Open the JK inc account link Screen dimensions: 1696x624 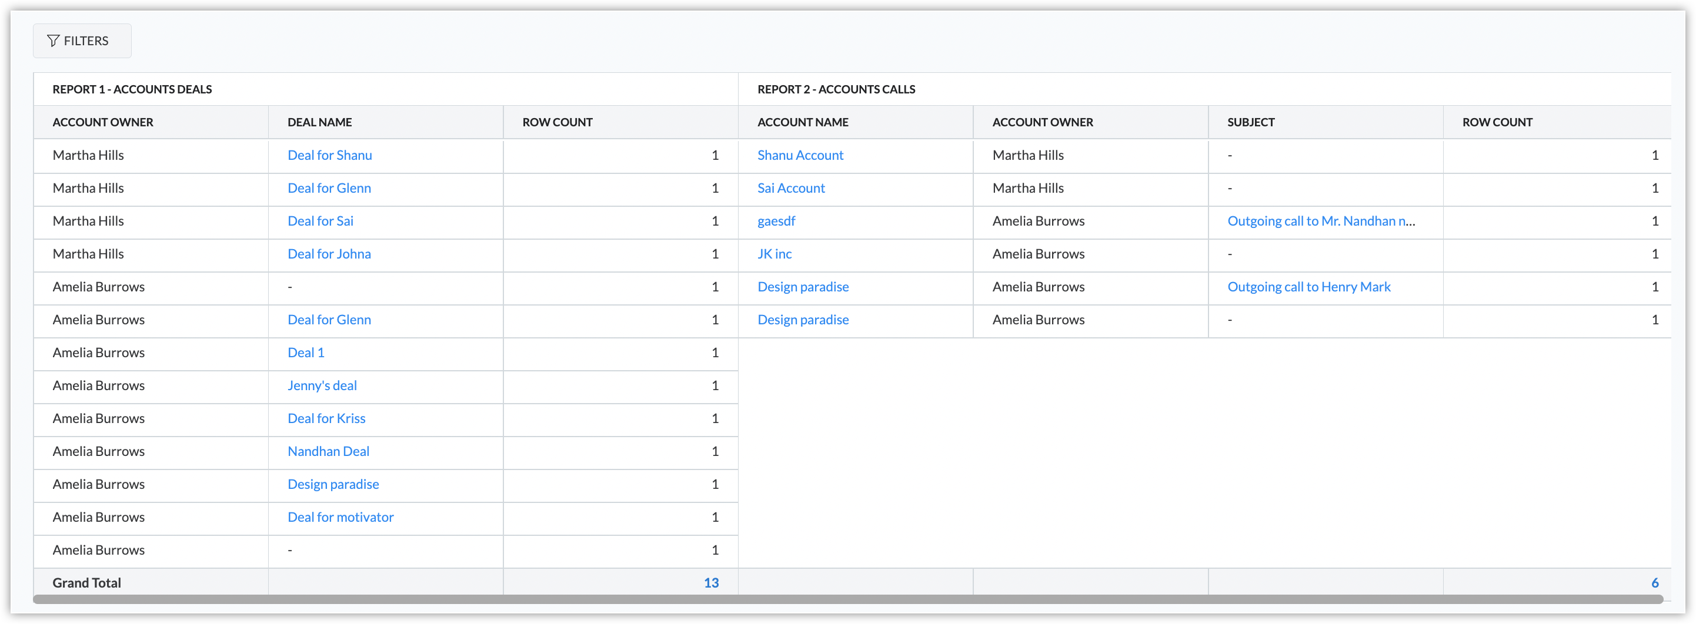pyautogui.click(x=774, y=254)
